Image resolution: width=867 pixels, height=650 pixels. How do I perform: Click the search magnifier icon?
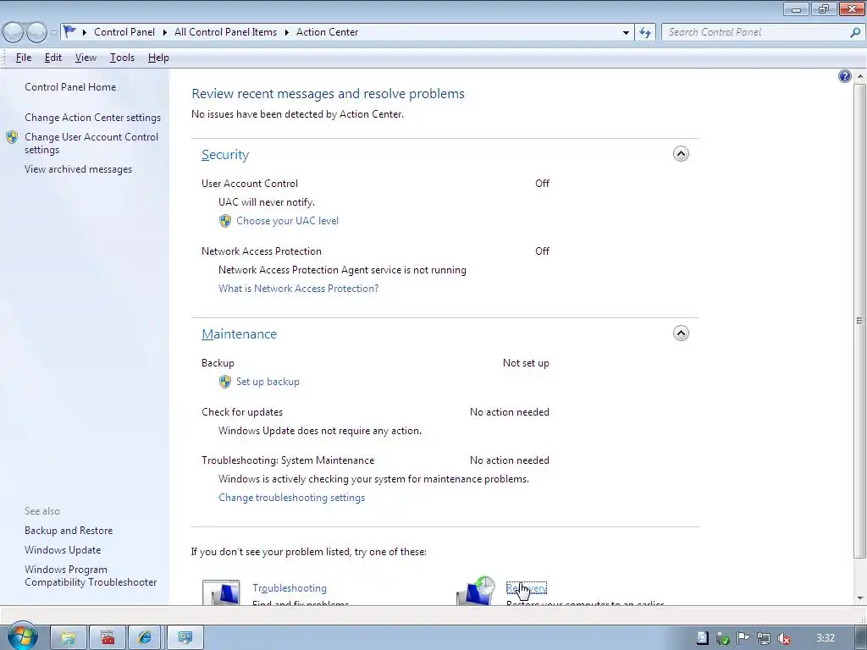pyautogui.click(x=855, y=33)
